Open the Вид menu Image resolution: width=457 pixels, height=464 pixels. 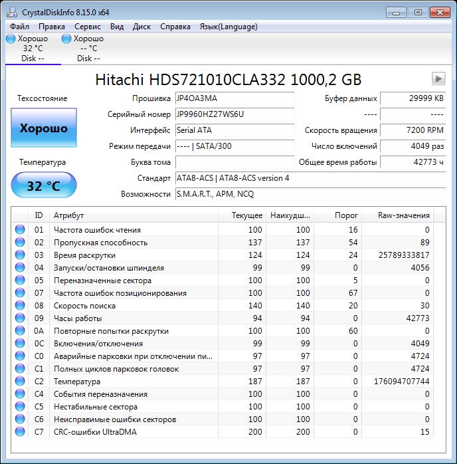pos(117,27)
